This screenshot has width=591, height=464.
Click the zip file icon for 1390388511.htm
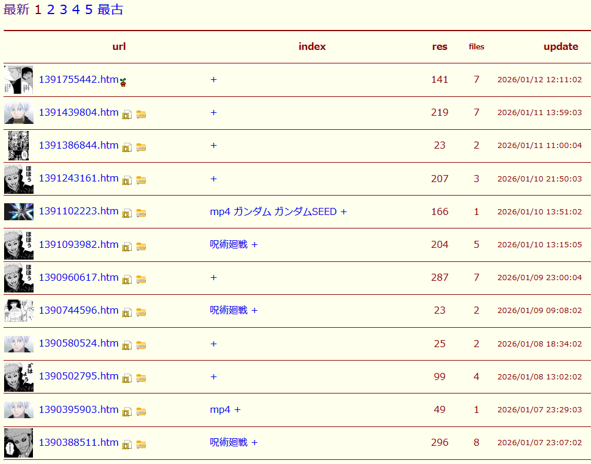coord(126,445)
